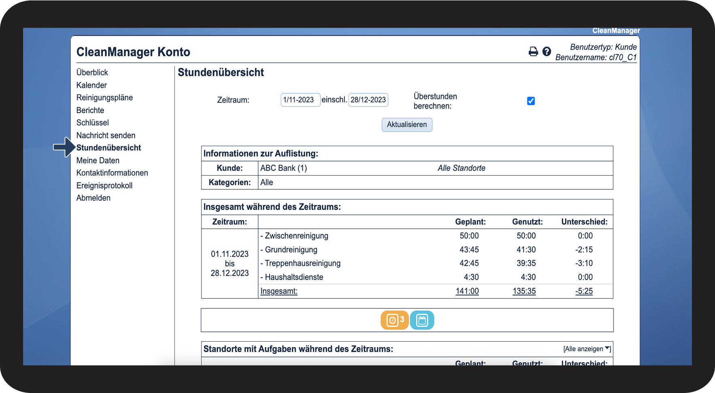Open the Ereignisprotokoll page
This screenshot has height=393, width=715.
[x=104, y=186]
